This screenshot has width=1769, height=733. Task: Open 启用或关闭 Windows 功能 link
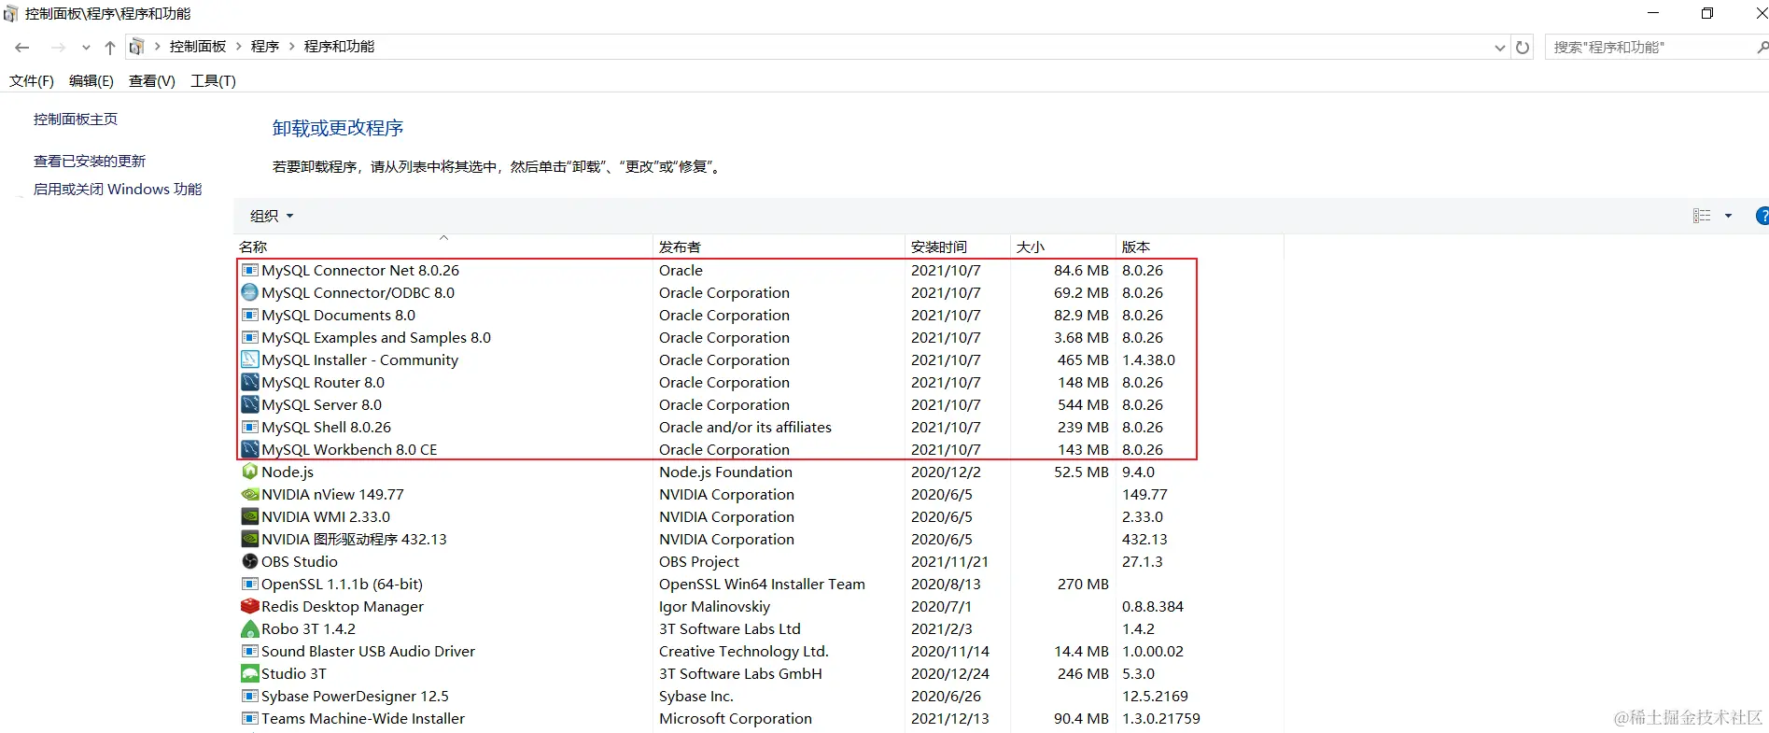118,190
